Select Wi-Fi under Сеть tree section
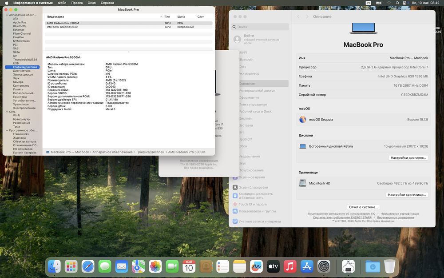Screen dimensions: 444x278 point(16,116)
